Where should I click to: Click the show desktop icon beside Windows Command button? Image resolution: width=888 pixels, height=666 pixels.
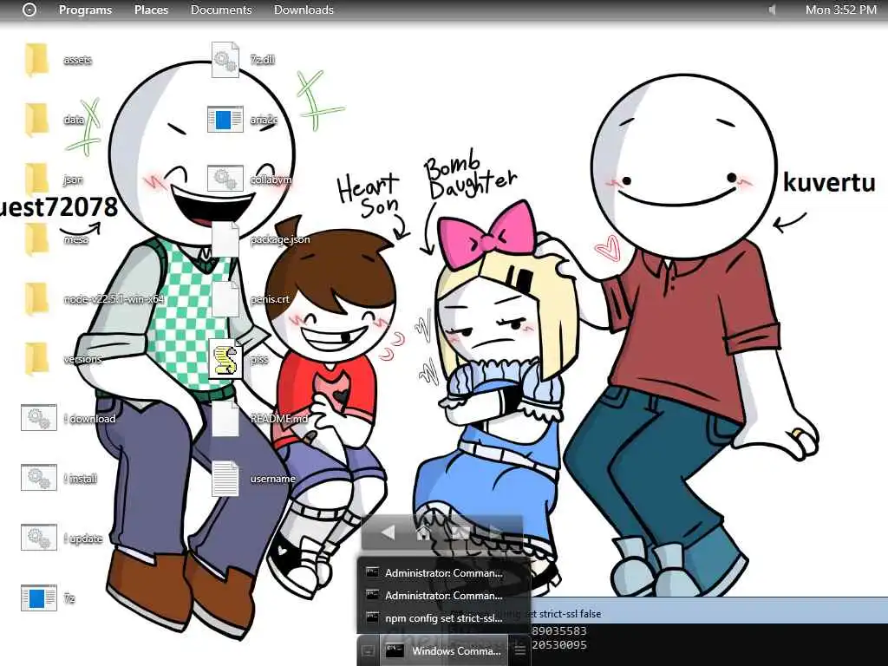[368, 650]
